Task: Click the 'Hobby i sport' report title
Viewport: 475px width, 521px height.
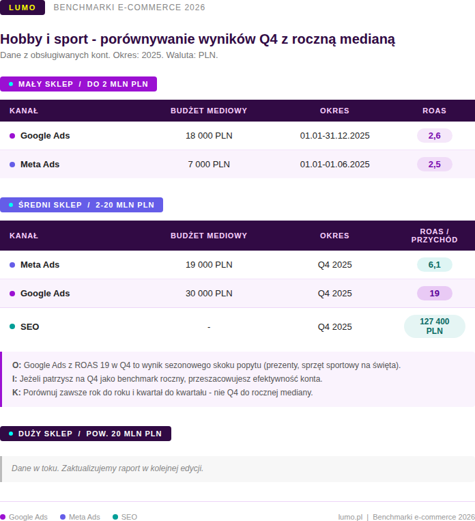Action: pyautogui.click(x=198, y=39)
